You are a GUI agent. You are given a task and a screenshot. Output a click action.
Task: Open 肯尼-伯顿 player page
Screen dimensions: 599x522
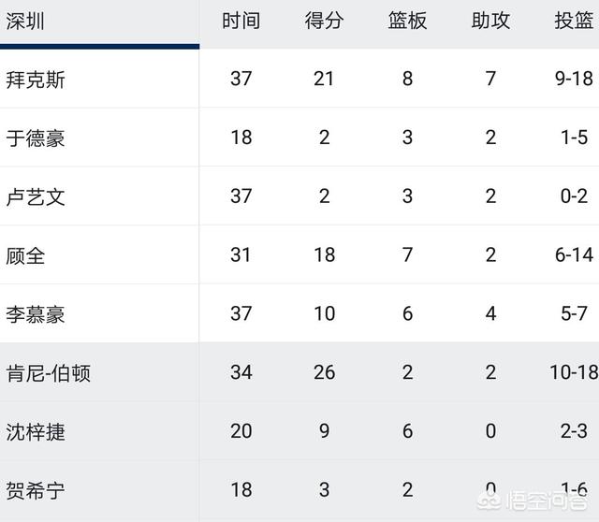48,373
